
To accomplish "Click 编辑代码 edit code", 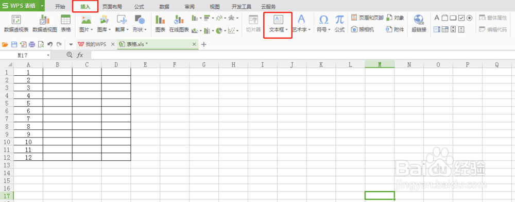I will pos(493,29).
